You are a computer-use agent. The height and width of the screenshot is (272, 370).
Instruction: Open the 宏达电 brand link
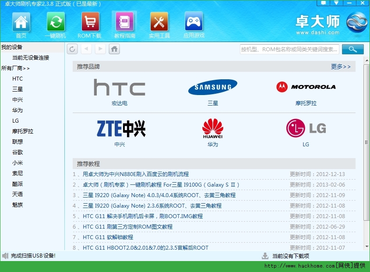tap(120, 103)
